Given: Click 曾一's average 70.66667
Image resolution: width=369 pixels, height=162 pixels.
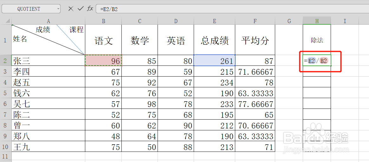Looking at the screenshot, I should click(255, 125).
